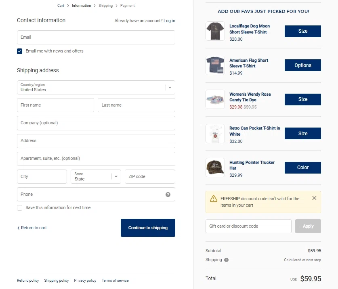The height and width of the screenshot is (289, 338).
Task: Open the Country/region dropdown
Action: tap(96, 88)
